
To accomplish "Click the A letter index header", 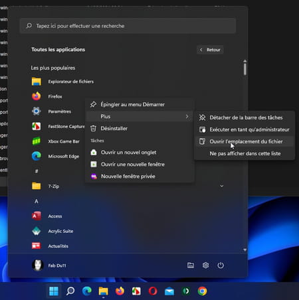I will point(37,201).
